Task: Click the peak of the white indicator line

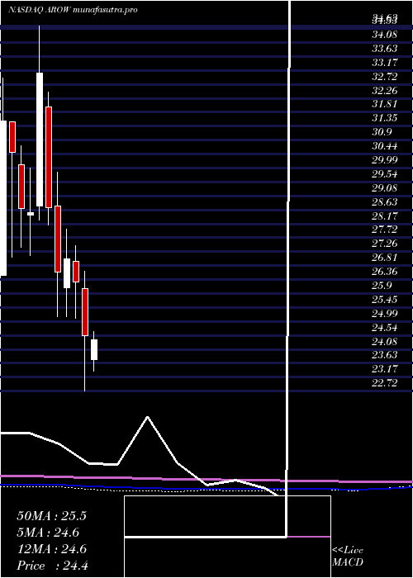Action: [148, 417]
